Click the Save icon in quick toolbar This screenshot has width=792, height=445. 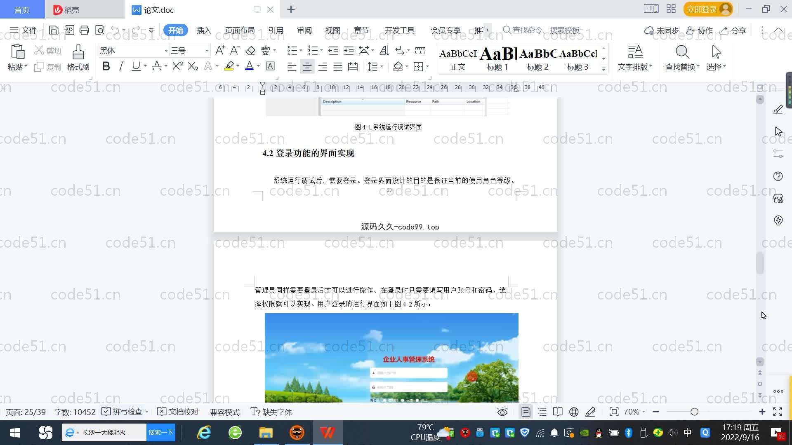coord(53,30)
